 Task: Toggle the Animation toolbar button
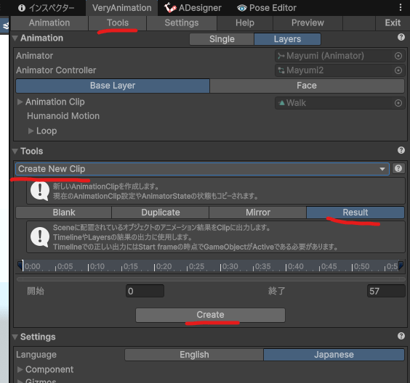pos(49,23)
